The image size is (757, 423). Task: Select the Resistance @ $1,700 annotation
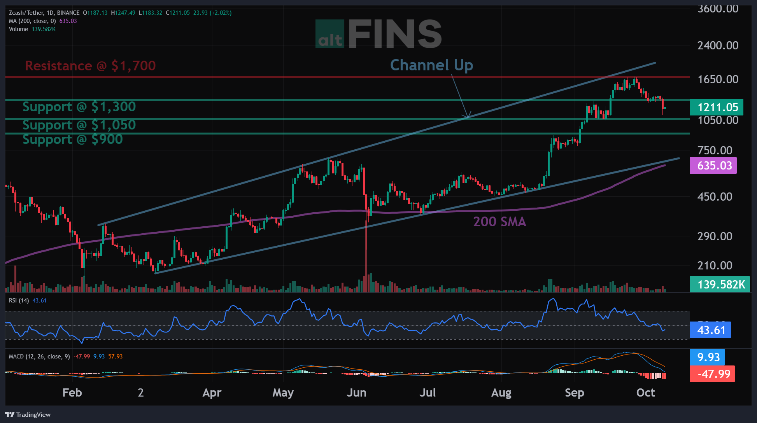pyautogui.click(x=90, y=66)
